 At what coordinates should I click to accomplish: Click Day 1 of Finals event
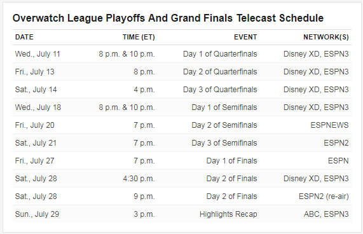[x=231, y=161]
